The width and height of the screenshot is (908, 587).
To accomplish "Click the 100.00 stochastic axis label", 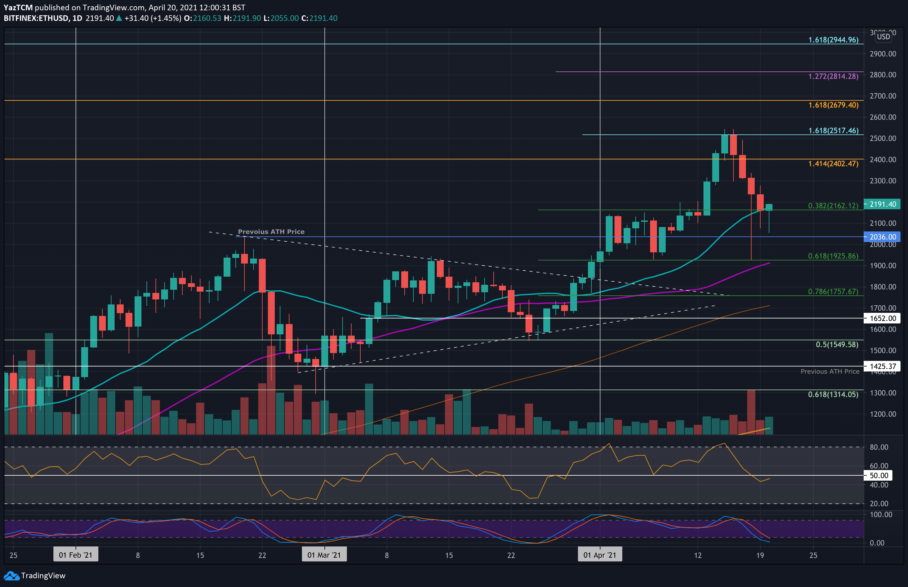I will pos(881,514).
